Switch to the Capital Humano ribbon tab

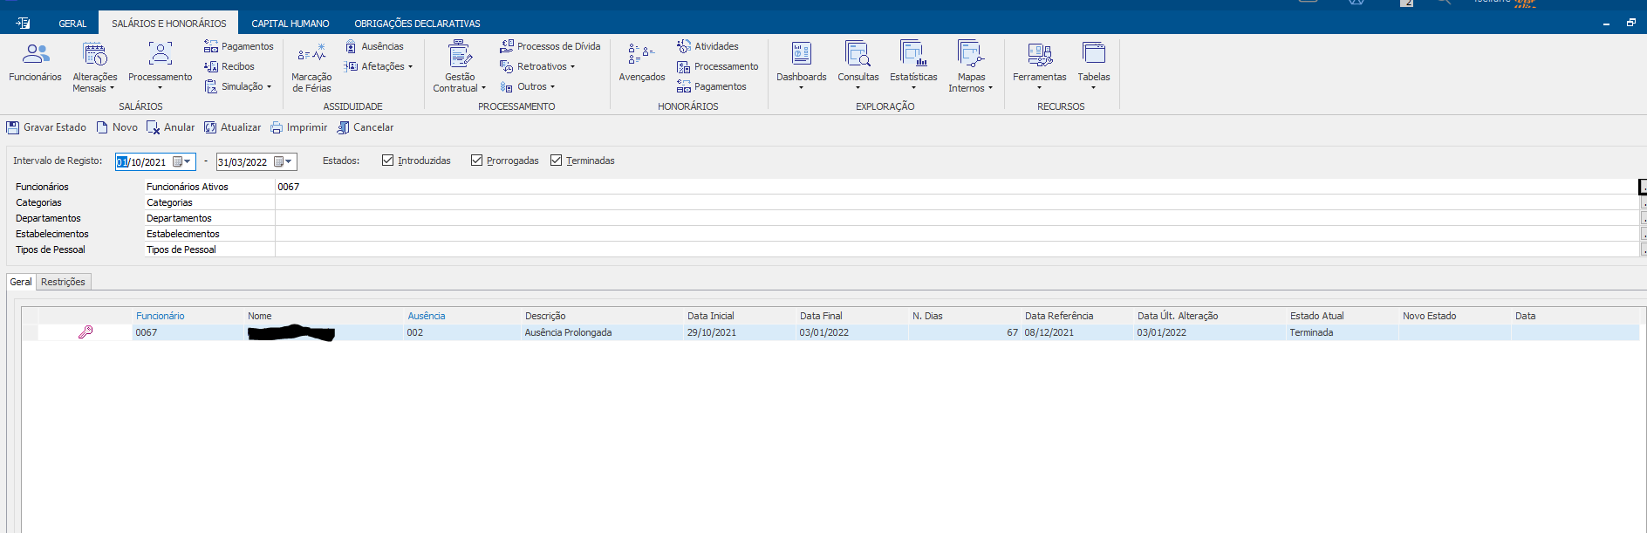290,24
